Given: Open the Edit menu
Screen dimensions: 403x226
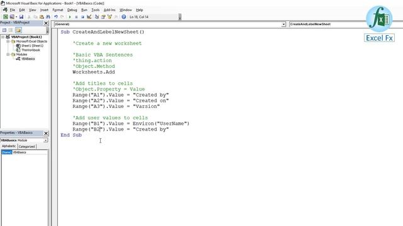Looking at the screenshot, I should point(22,10).
